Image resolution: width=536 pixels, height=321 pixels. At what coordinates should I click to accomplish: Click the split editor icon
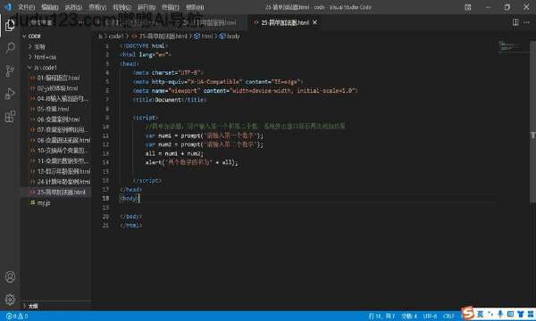(x=515, y=22)
